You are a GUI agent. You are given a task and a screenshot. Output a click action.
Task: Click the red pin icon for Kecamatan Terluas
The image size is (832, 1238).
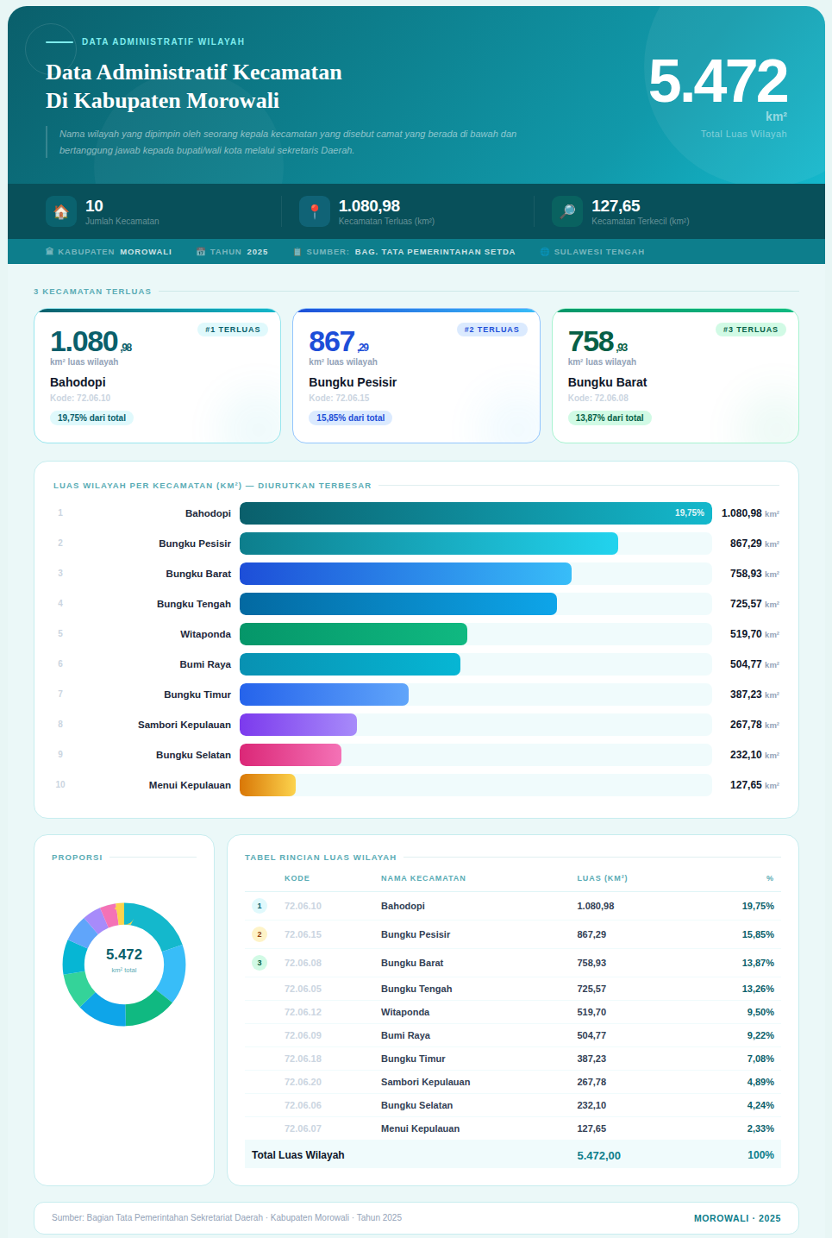click(315, 211)
